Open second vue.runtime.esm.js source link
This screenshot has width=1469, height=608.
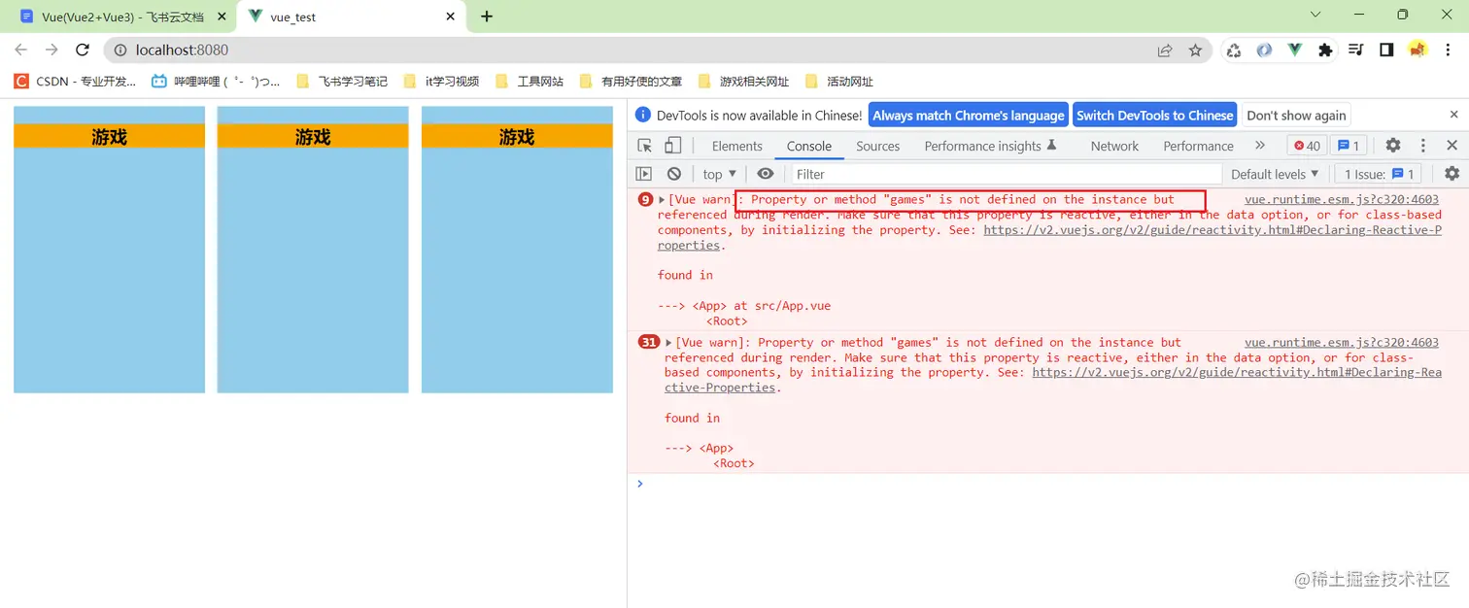click(x=1342, y=342)
